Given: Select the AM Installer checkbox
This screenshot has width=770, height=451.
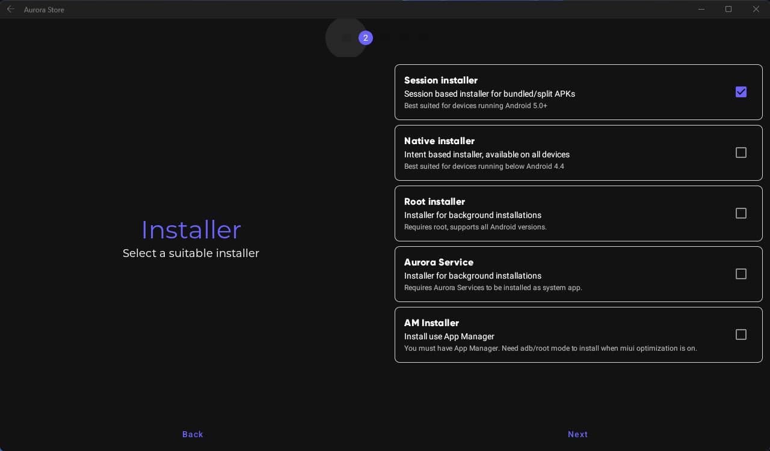Looking at the screenshot, I should pos(741,334).
